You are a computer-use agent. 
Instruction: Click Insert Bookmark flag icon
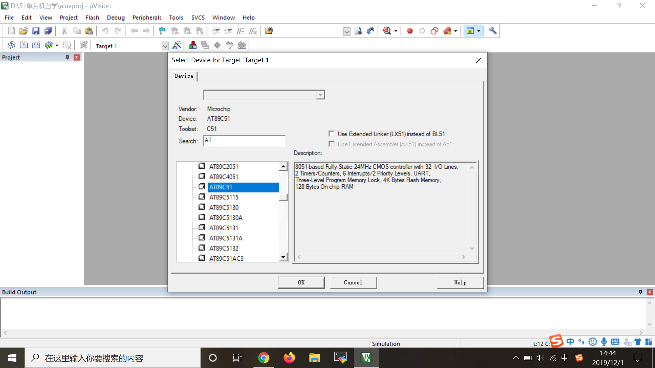coord(162,31)
